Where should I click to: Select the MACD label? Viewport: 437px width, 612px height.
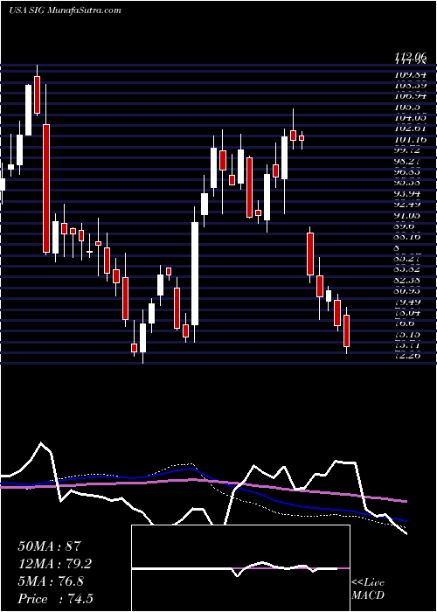pyautogui.click(x=368, y=595)
